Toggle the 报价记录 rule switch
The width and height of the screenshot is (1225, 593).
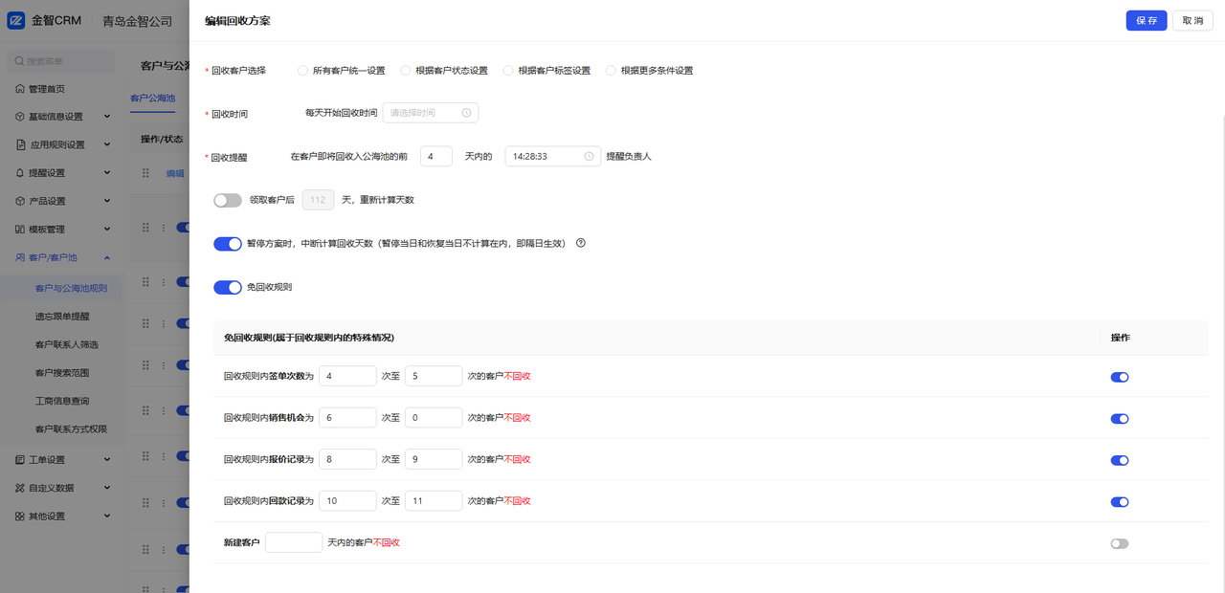1120,460
